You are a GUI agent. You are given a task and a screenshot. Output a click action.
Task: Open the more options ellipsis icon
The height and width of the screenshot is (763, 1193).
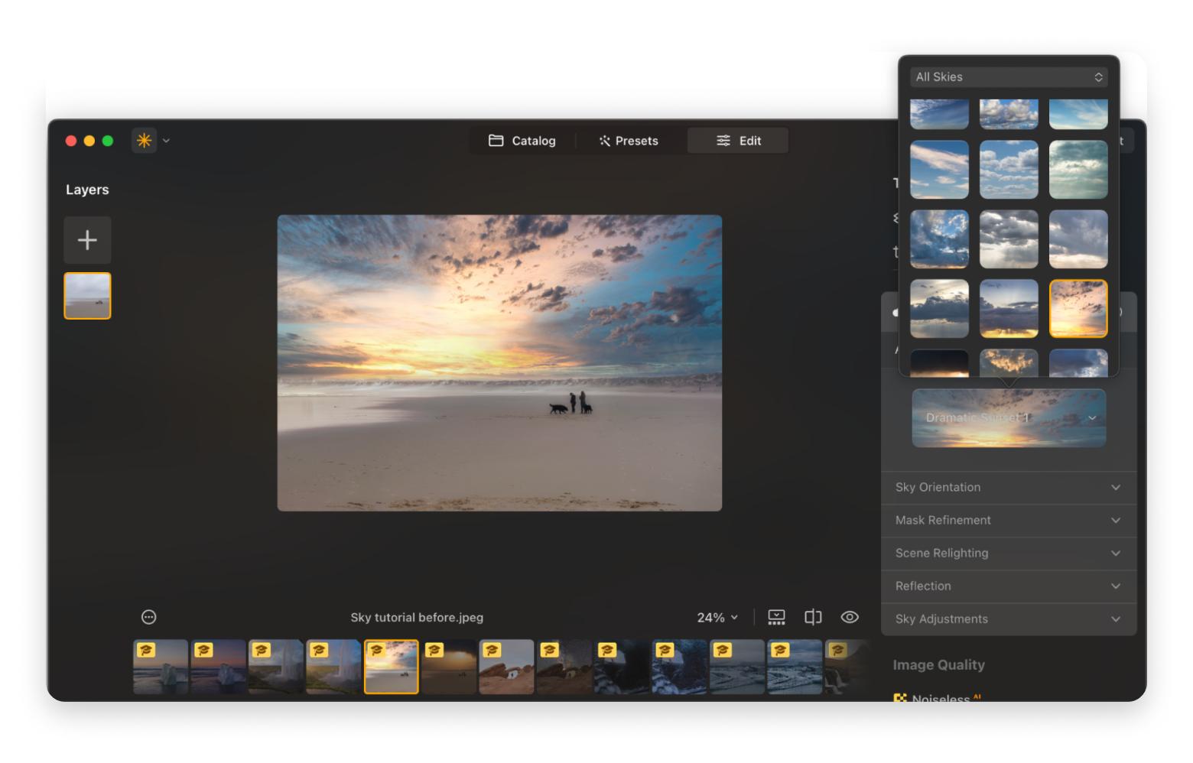tap(149, 617)
